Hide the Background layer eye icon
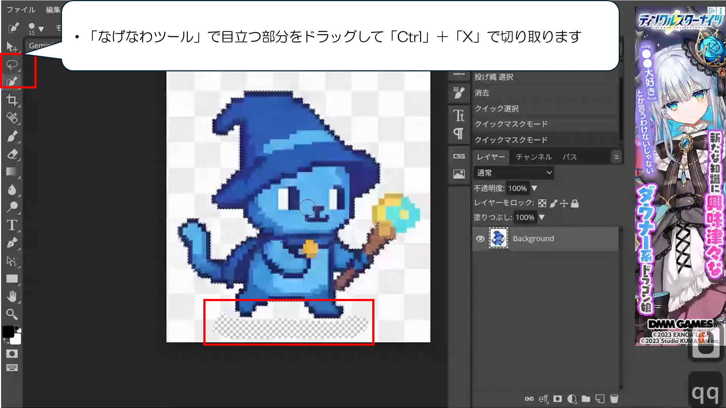The height and width of the screenshot is (408, 726). tap(480, 239)
